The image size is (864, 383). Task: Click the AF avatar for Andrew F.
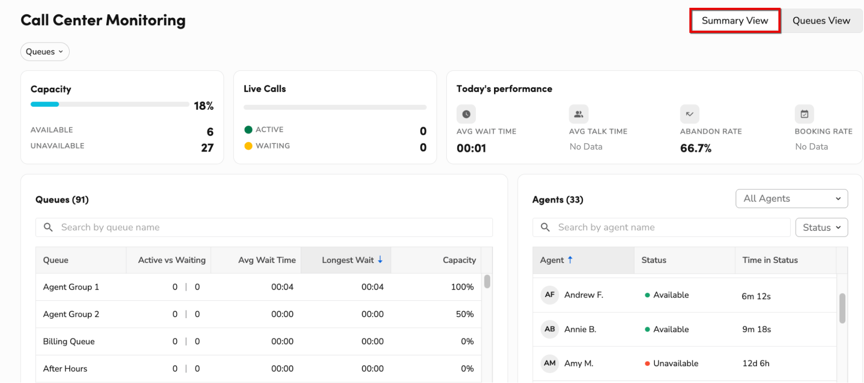550,295
